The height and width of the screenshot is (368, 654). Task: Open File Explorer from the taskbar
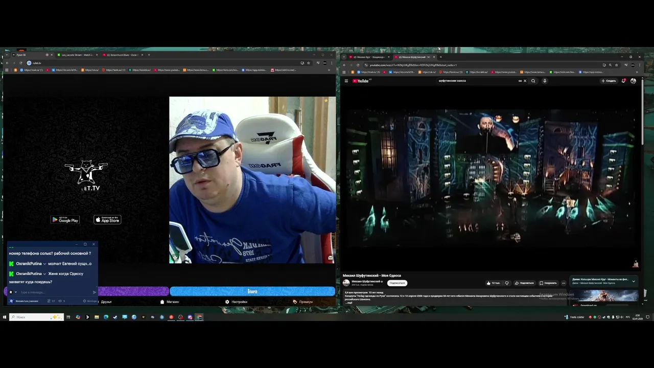tap(97, 317)
